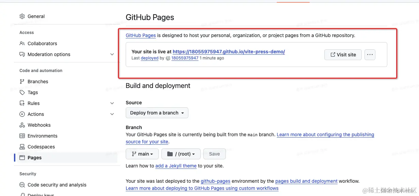419x196 pixels.
Task: Click the Tags label icon
Action: pyautogui.click(x=22, y=92)
